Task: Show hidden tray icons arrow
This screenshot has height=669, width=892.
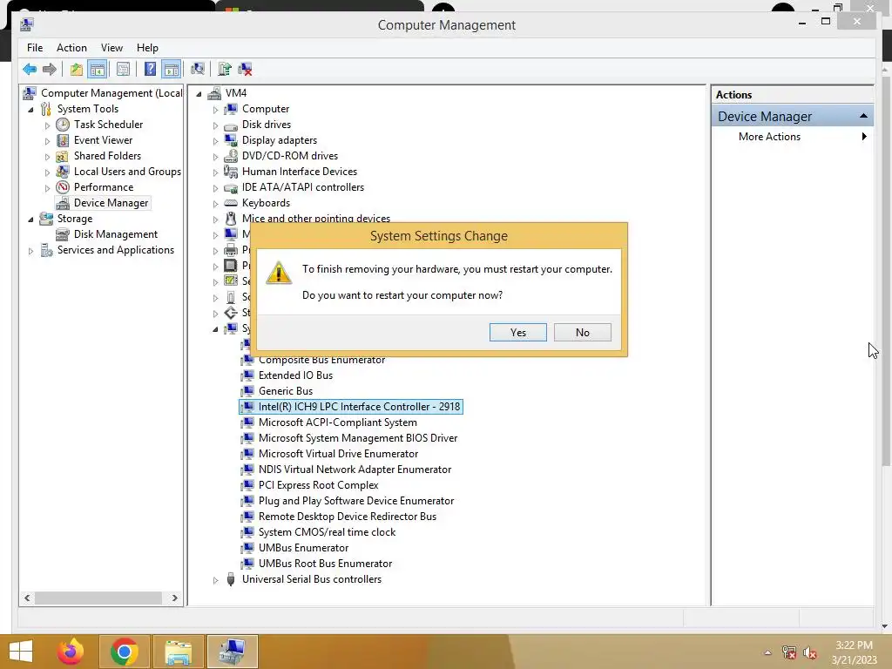Action: coord(768,652)
